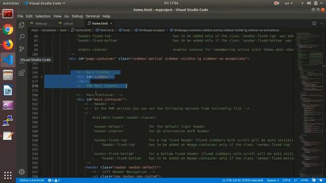The width and height of the screenshot is (326, 183).
Task: Close the home.html tab
Action: (111, 23)
